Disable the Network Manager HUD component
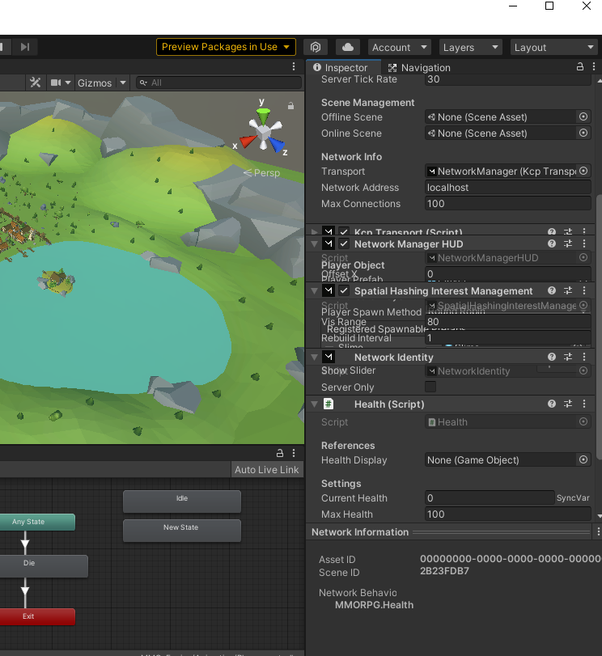The image size is (602, 656). pyautogui.click(x=344, y=244)
